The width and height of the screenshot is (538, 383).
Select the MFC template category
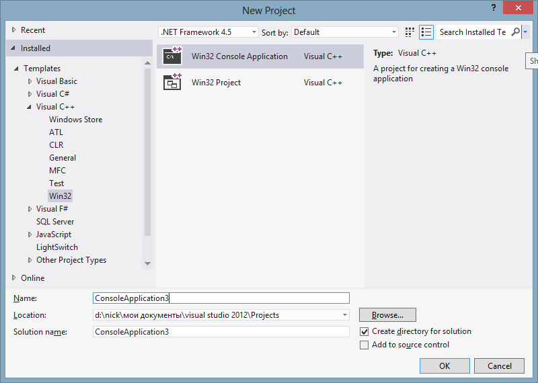pyautogui.click(x=57, y=171)
